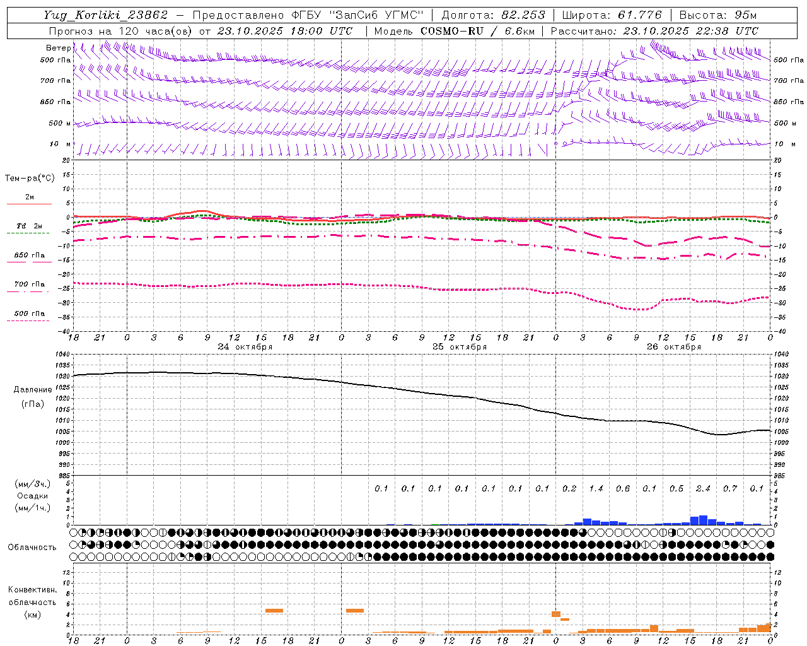This screenshot has width=807, height=646.
Task: Click the 26 октября date label
Action: (674, 347)
